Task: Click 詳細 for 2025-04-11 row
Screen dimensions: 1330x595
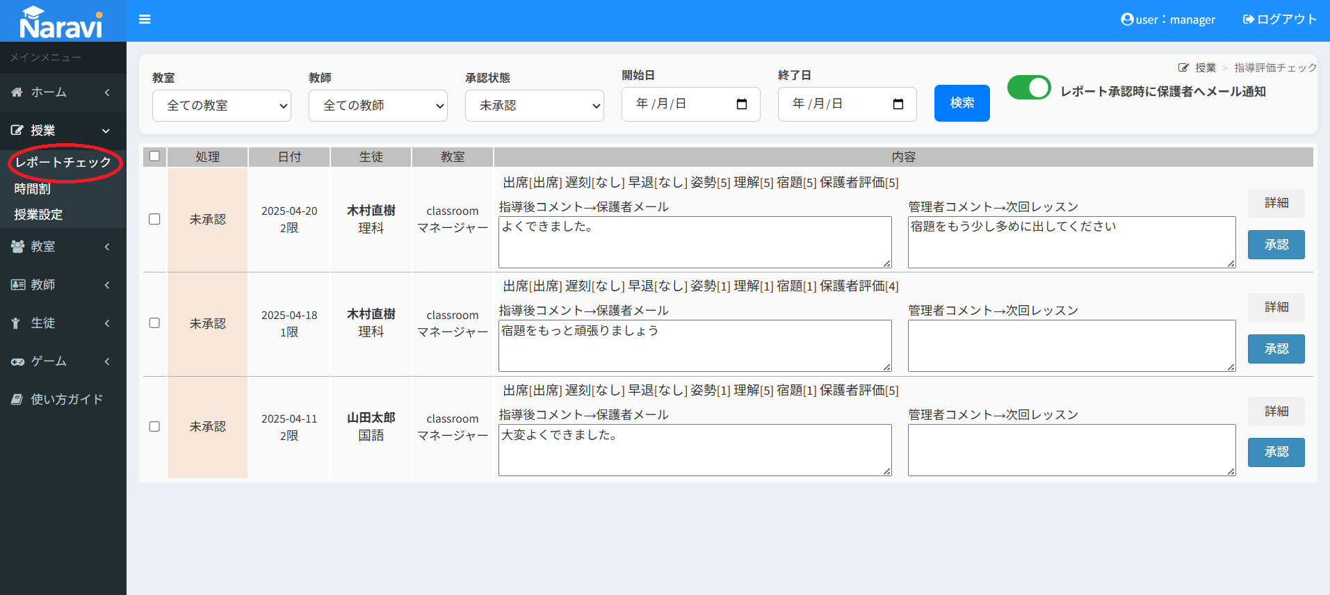Action: click(x=1276, y=411)
